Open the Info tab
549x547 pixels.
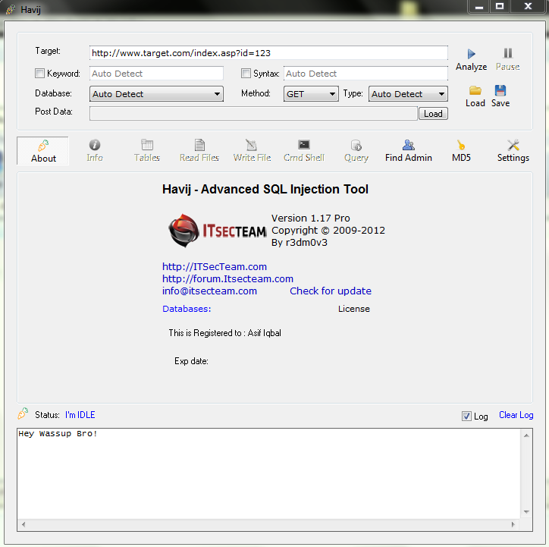pyautogui.click(x=95, y=151)
